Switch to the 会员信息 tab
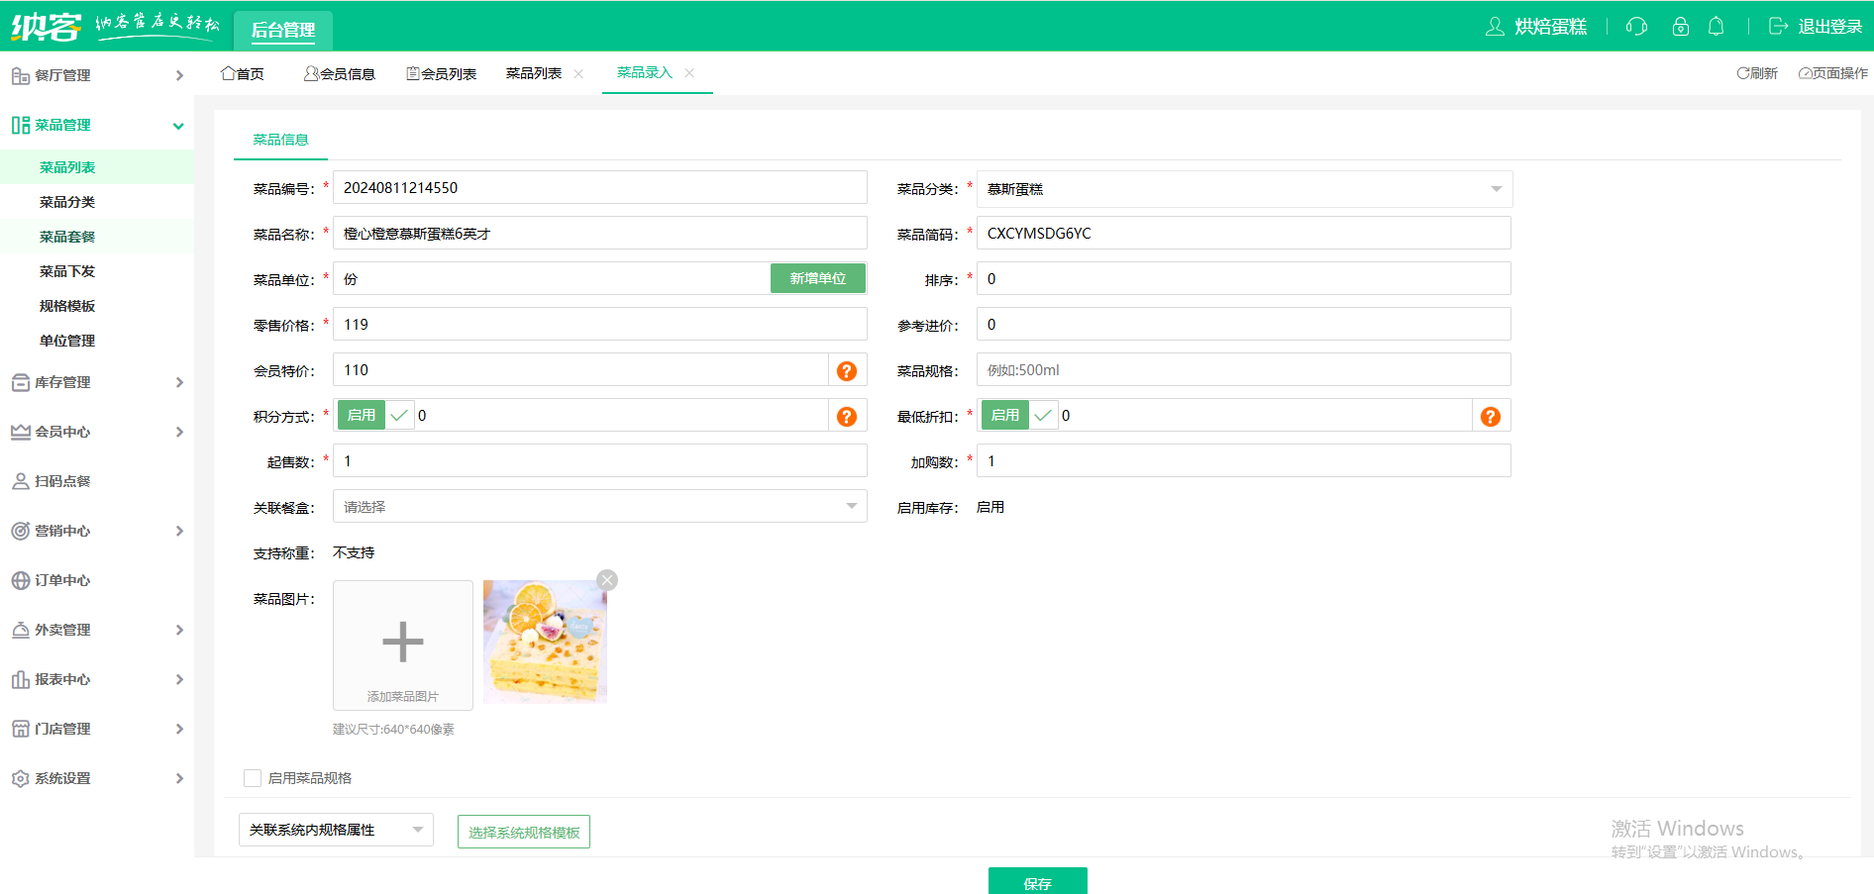 click(x=340, y=73)
